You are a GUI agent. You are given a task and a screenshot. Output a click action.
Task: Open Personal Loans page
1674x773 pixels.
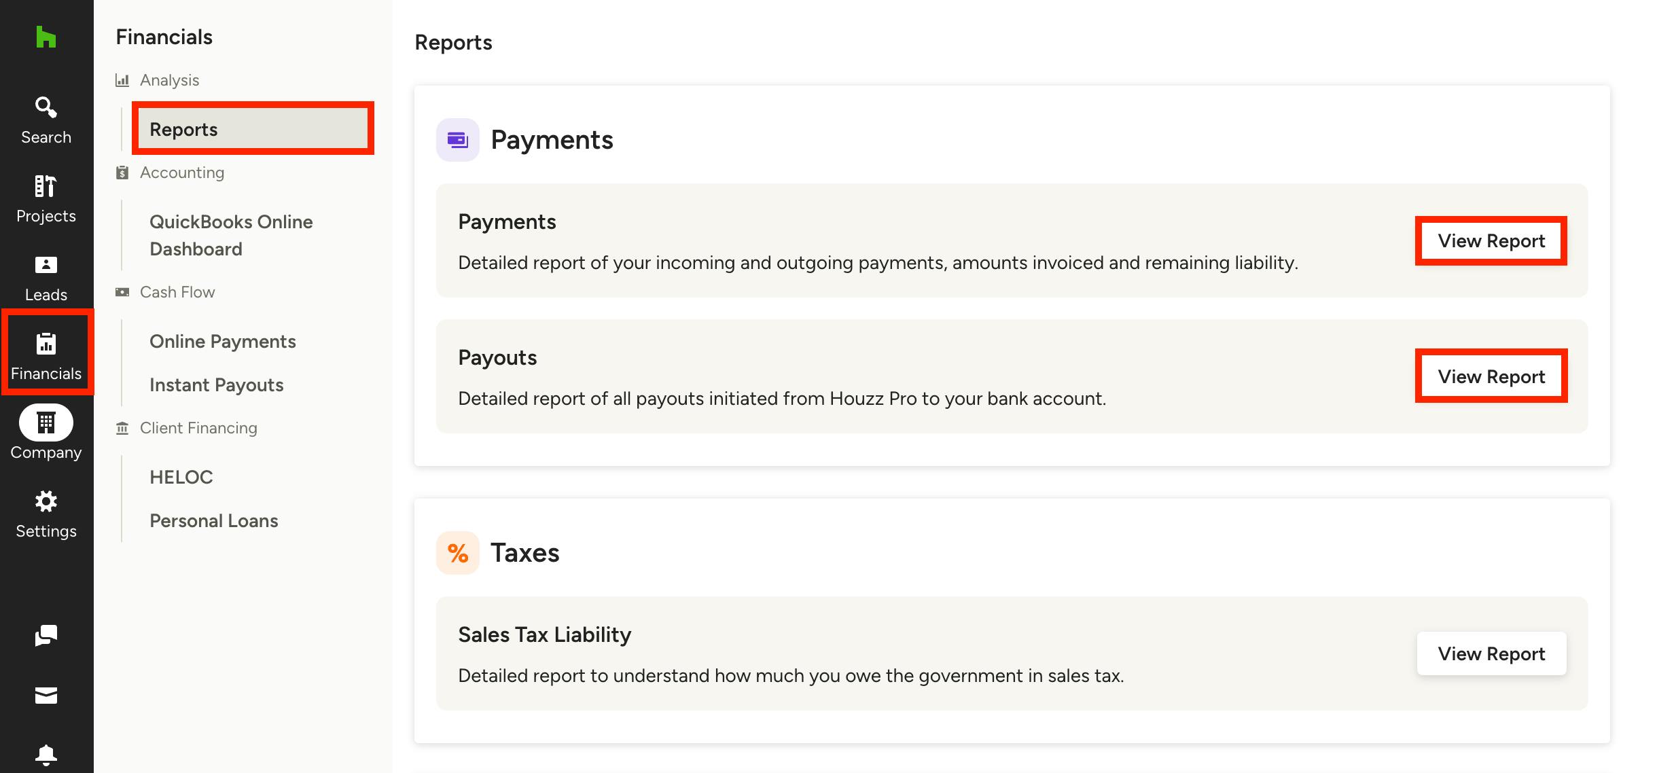point(214,520)
